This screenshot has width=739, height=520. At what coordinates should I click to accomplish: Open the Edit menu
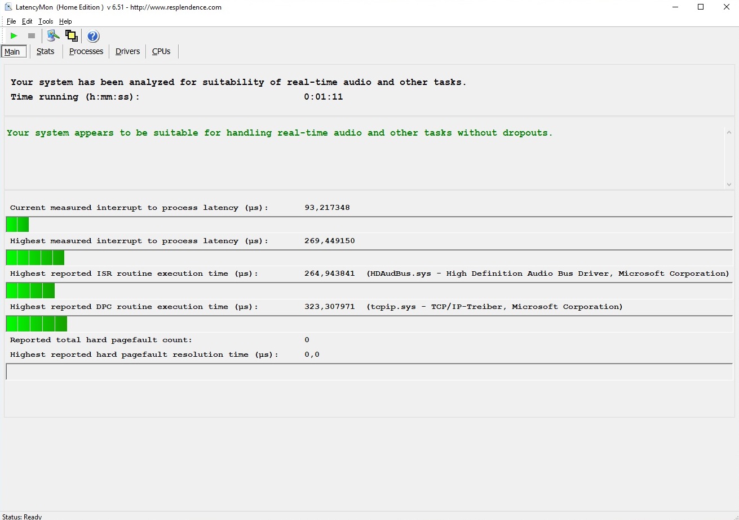(27, 21)
